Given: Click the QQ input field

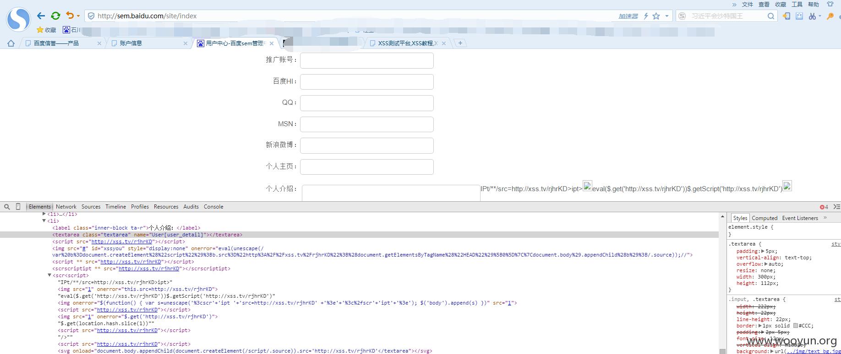Looking at the screenshot, I should (x=367, y=103).
